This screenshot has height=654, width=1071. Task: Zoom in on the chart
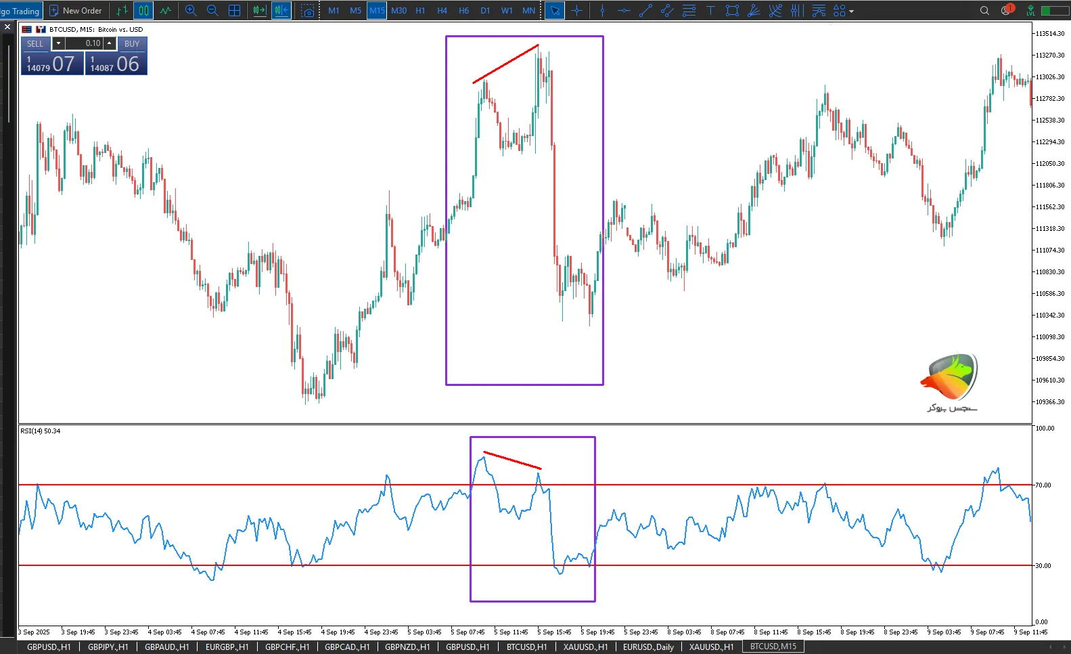tap(191, 11)
